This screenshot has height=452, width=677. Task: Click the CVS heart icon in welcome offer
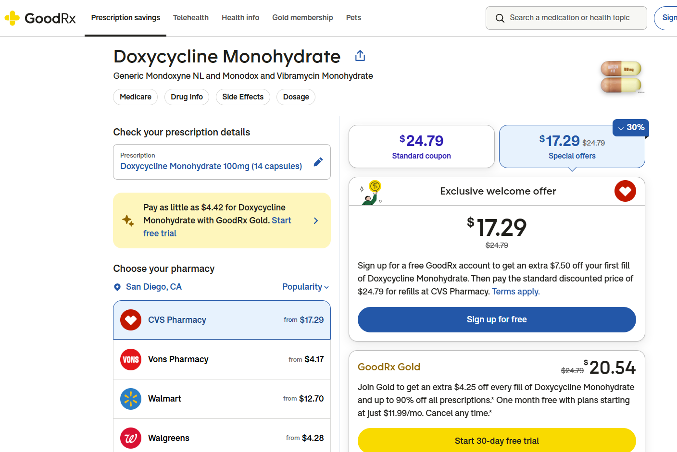[625, 191]
